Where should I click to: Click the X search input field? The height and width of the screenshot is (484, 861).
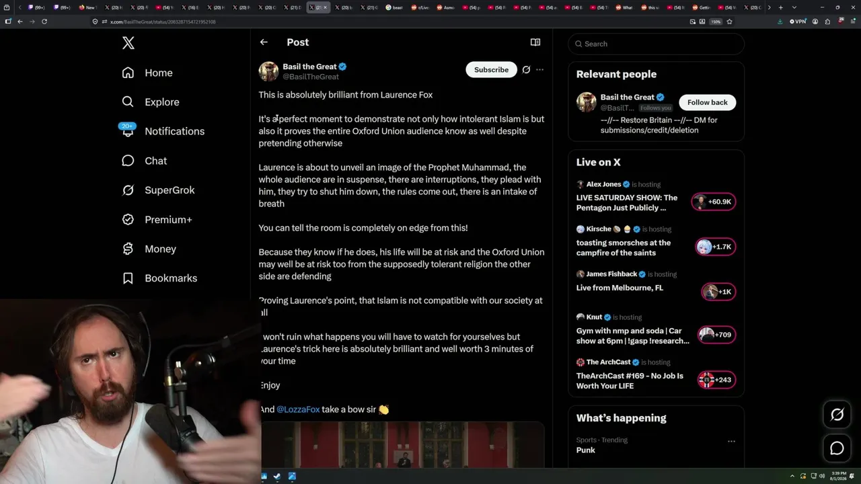coord(656,44)
